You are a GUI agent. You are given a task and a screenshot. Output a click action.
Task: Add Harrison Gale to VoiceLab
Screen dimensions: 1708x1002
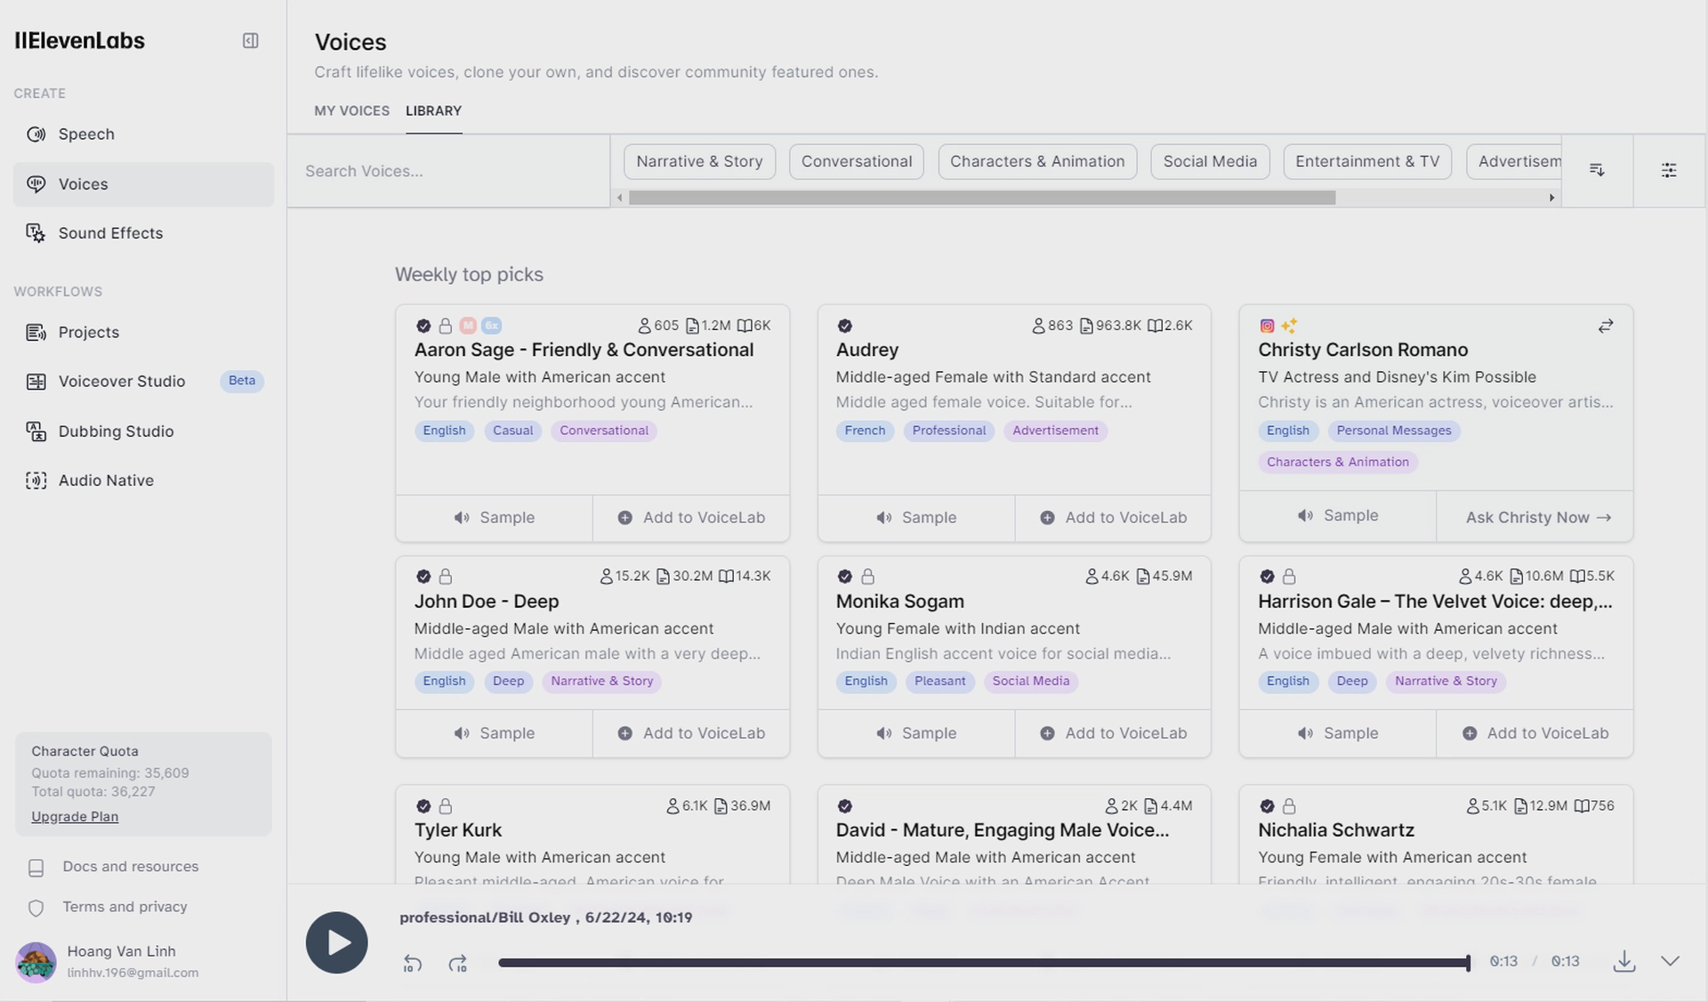point(1535,733)
